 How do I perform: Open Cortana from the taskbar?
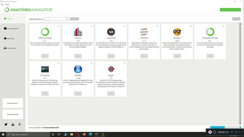tap(53, 134)
